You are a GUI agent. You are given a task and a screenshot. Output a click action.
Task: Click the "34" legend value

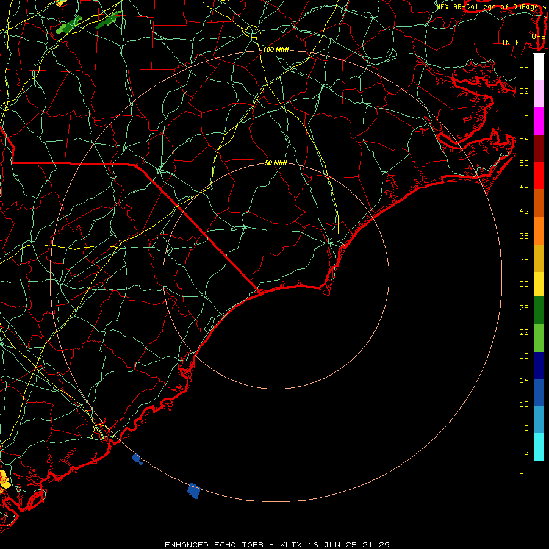(524, 260)
